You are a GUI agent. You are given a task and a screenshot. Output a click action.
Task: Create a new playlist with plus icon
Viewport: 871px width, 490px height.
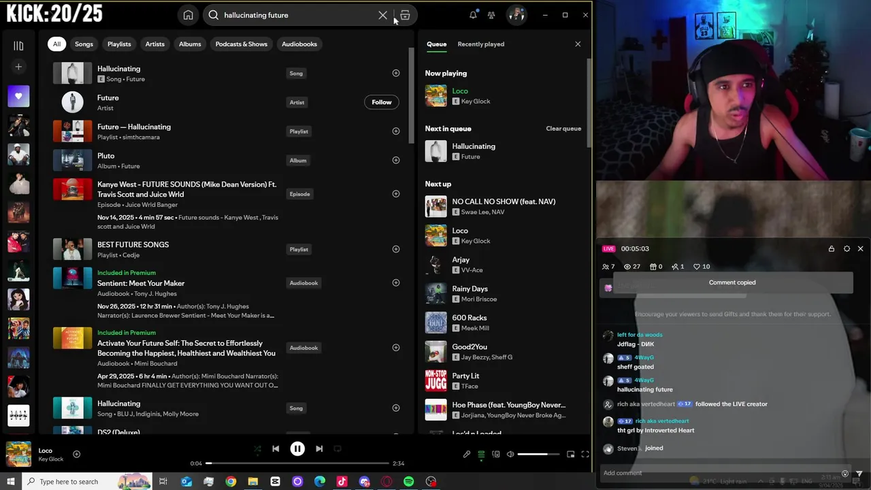pyautogui.click(x=18, y=67)
